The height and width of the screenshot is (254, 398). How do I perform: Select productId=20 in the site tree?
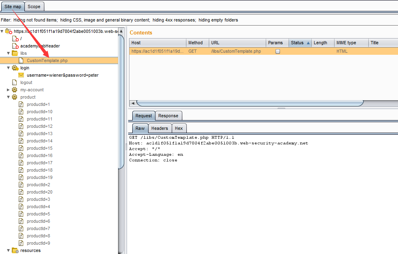point(39,192)
